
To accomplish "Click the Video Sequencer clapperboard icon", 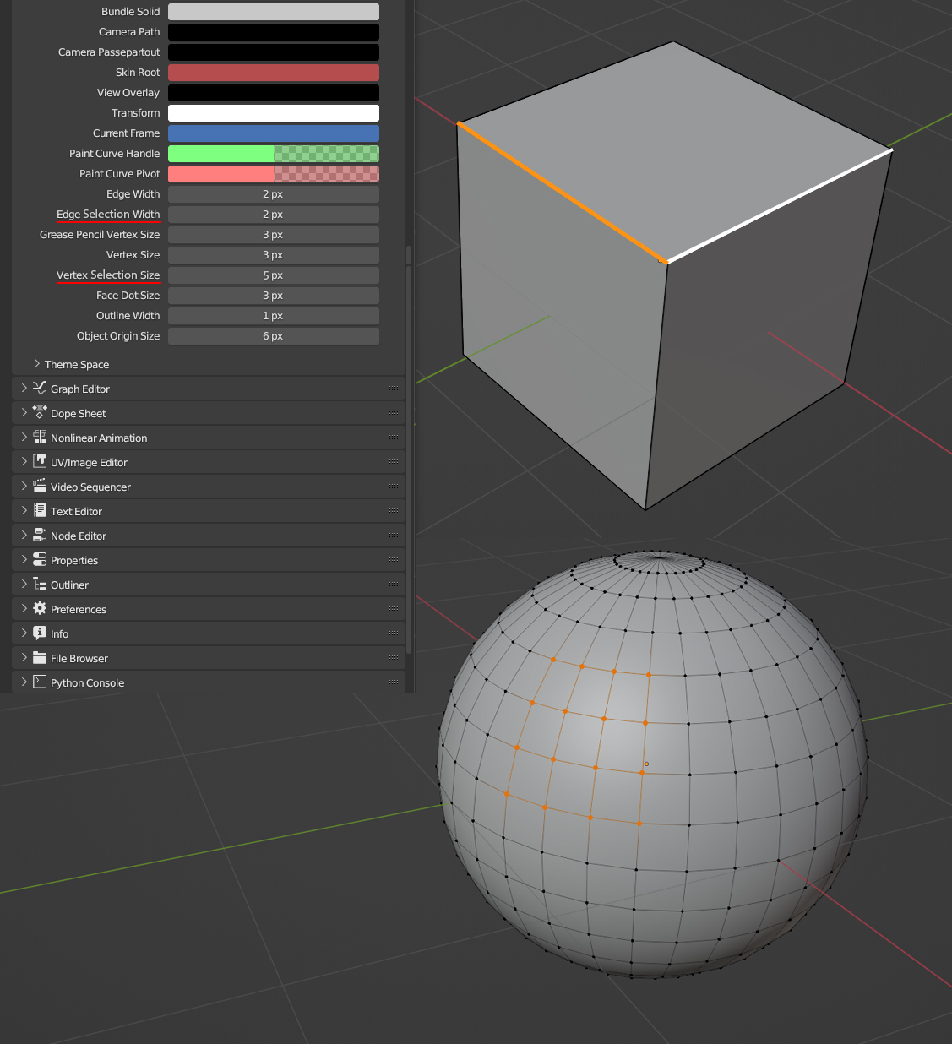I will (40, 486).
